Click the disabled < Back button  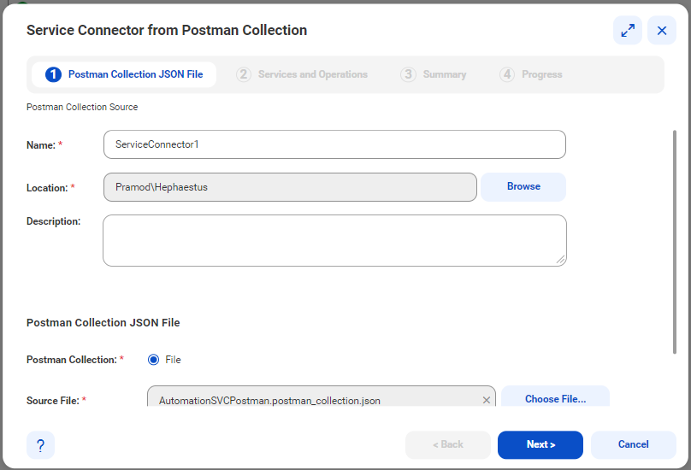click(448, 445)
